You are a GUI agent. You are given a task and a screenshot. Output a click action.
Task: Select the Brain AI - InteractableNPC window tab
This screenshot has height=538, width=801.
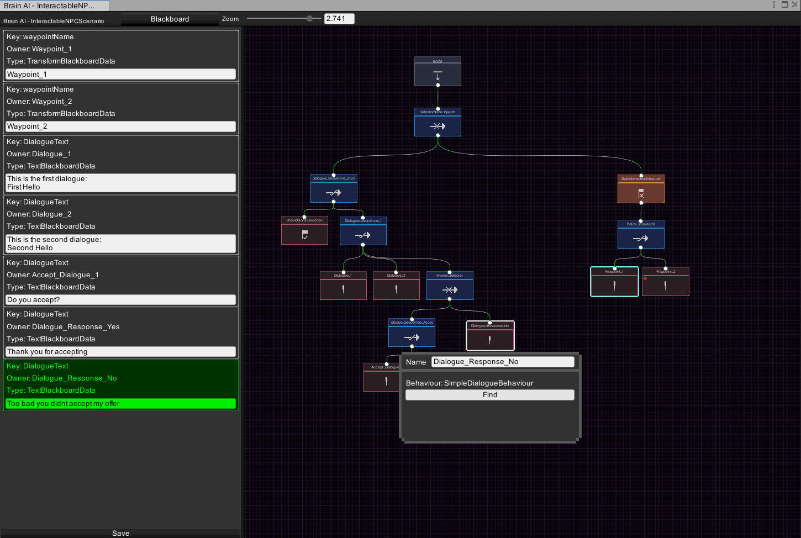pyautogui.click(x=54, y=6)
